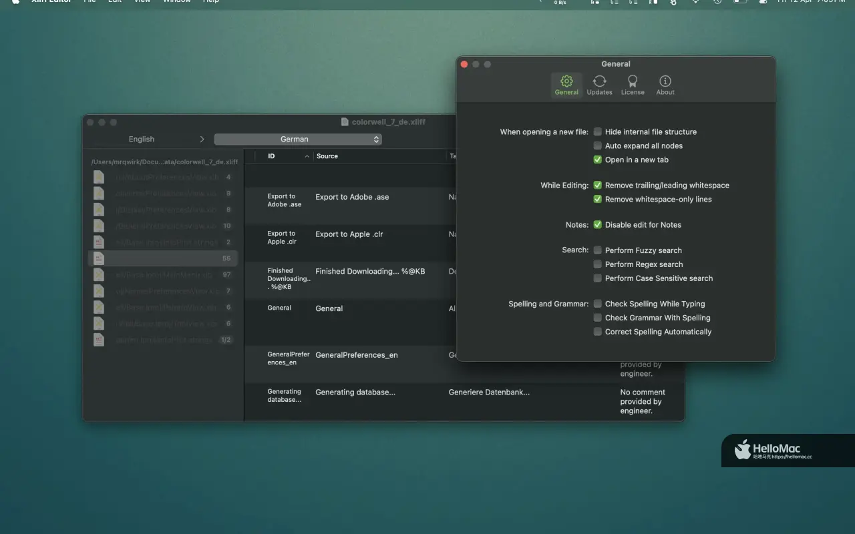Show the About preferences tab
Screen dimensions: 855x534
[x=665, y=85]
